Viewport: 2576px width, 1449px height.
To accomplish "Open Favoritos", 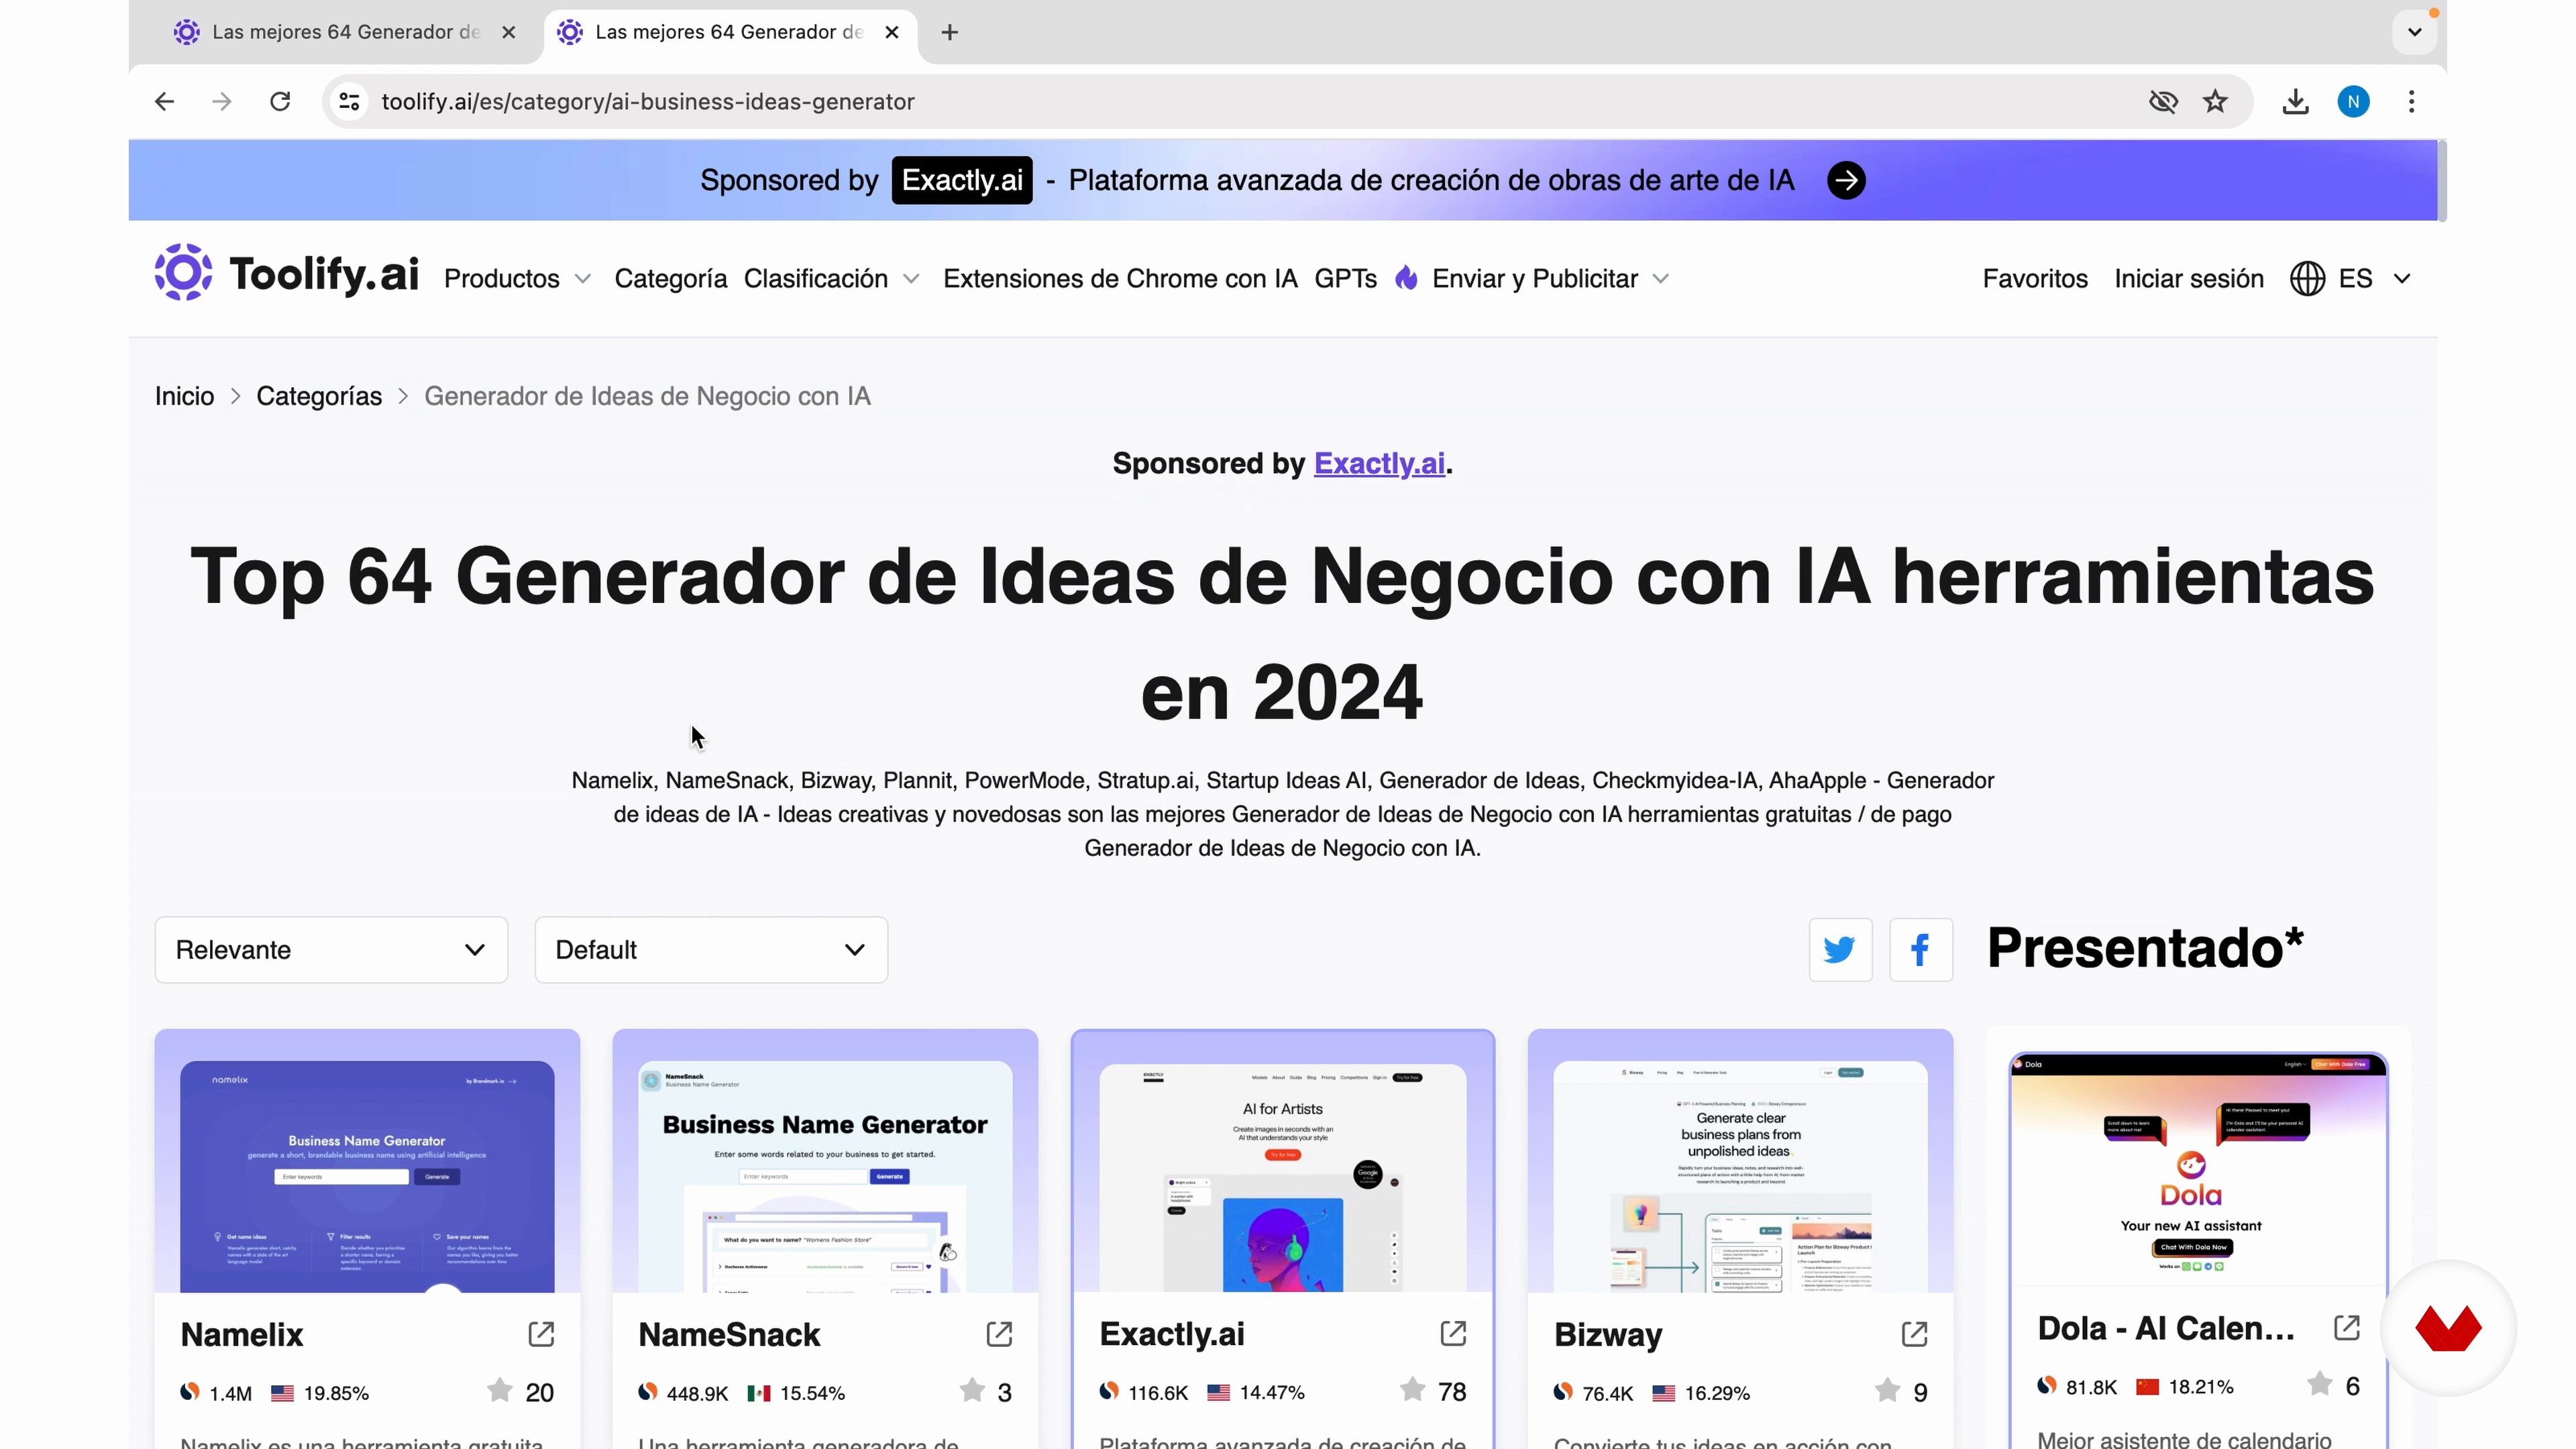I will [x=2035, y=278].
